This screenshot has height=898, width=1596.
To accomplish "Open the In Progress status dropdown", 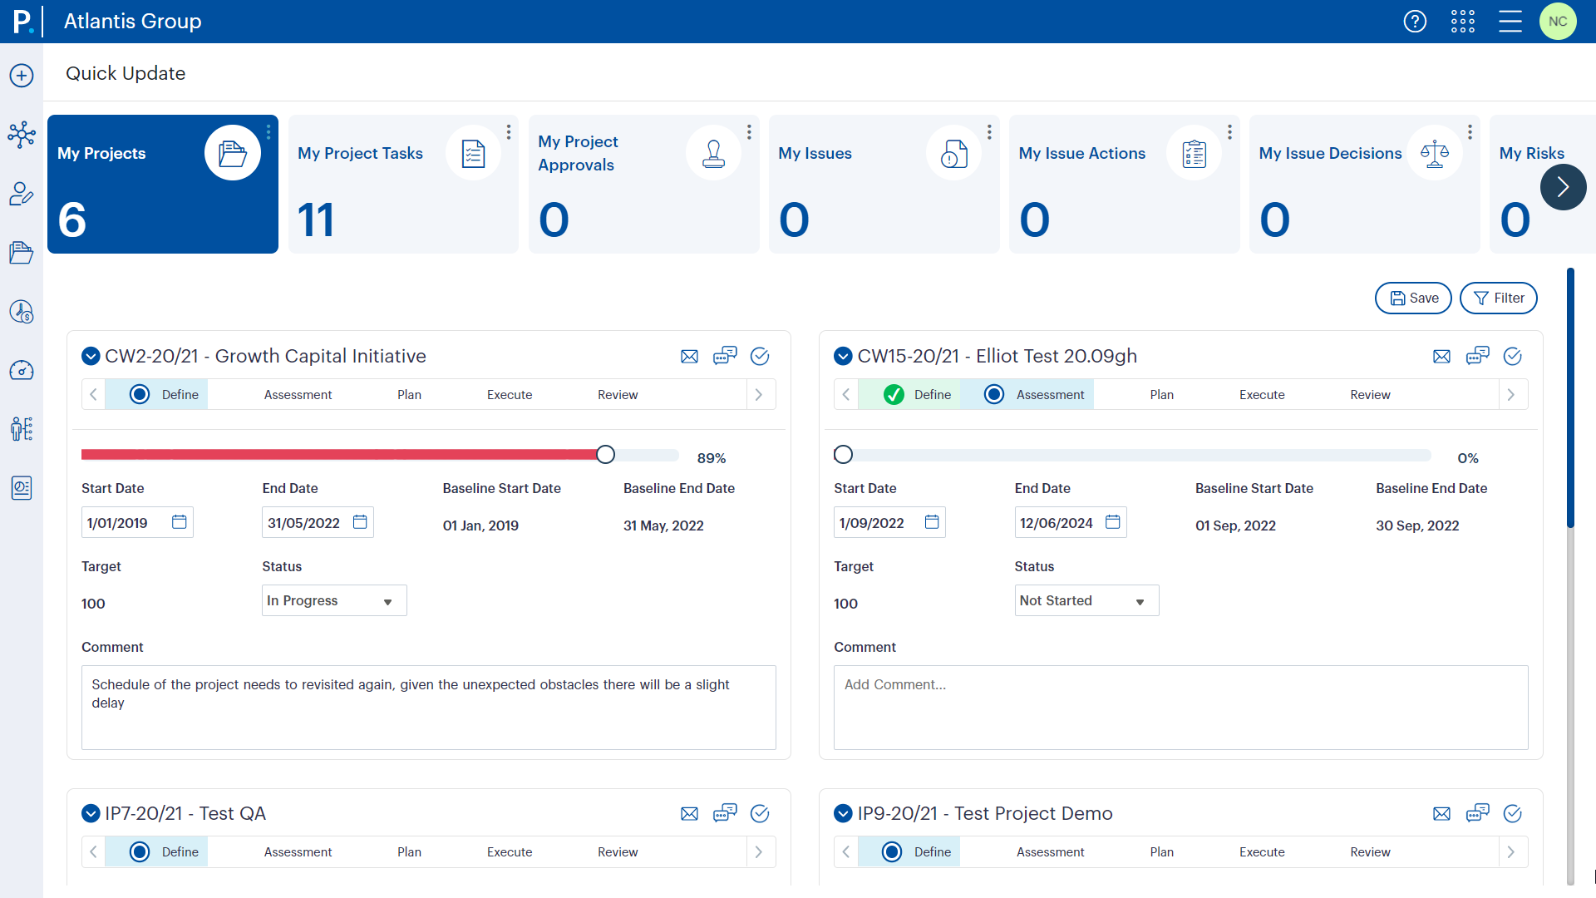I will coord(334,601).
